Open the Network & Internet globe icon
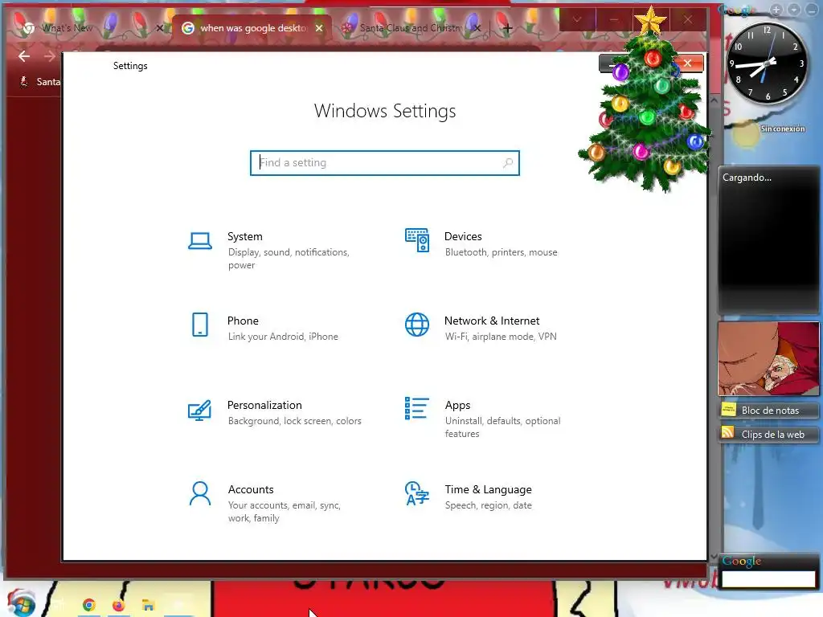The image size is (823, 617). click(x=417, y=325)
